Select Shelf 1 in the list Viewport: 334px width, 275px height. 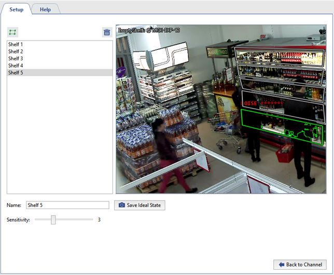(x=16, y=45)
